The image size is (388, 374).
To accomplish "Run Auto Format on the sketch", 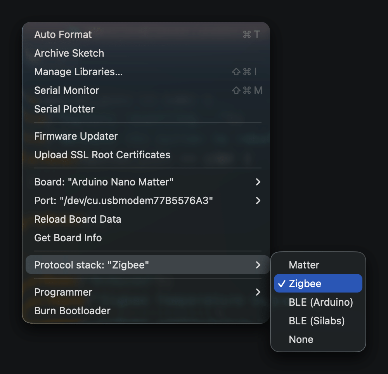I will [x=147, y=35].
